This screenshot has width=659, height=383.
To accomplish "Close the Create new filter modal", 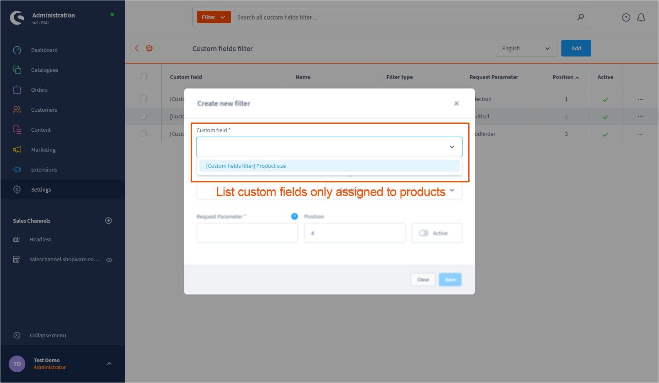I will [x=456, y=103].
